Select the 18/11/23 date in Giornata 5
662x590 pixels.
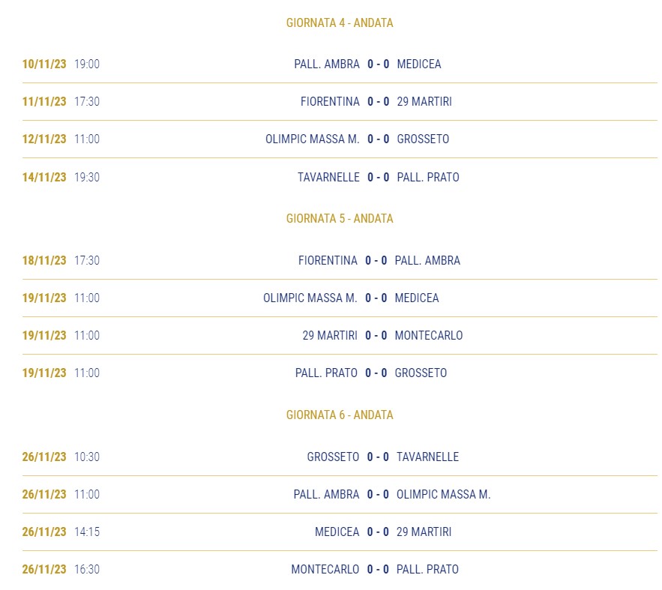44,260
